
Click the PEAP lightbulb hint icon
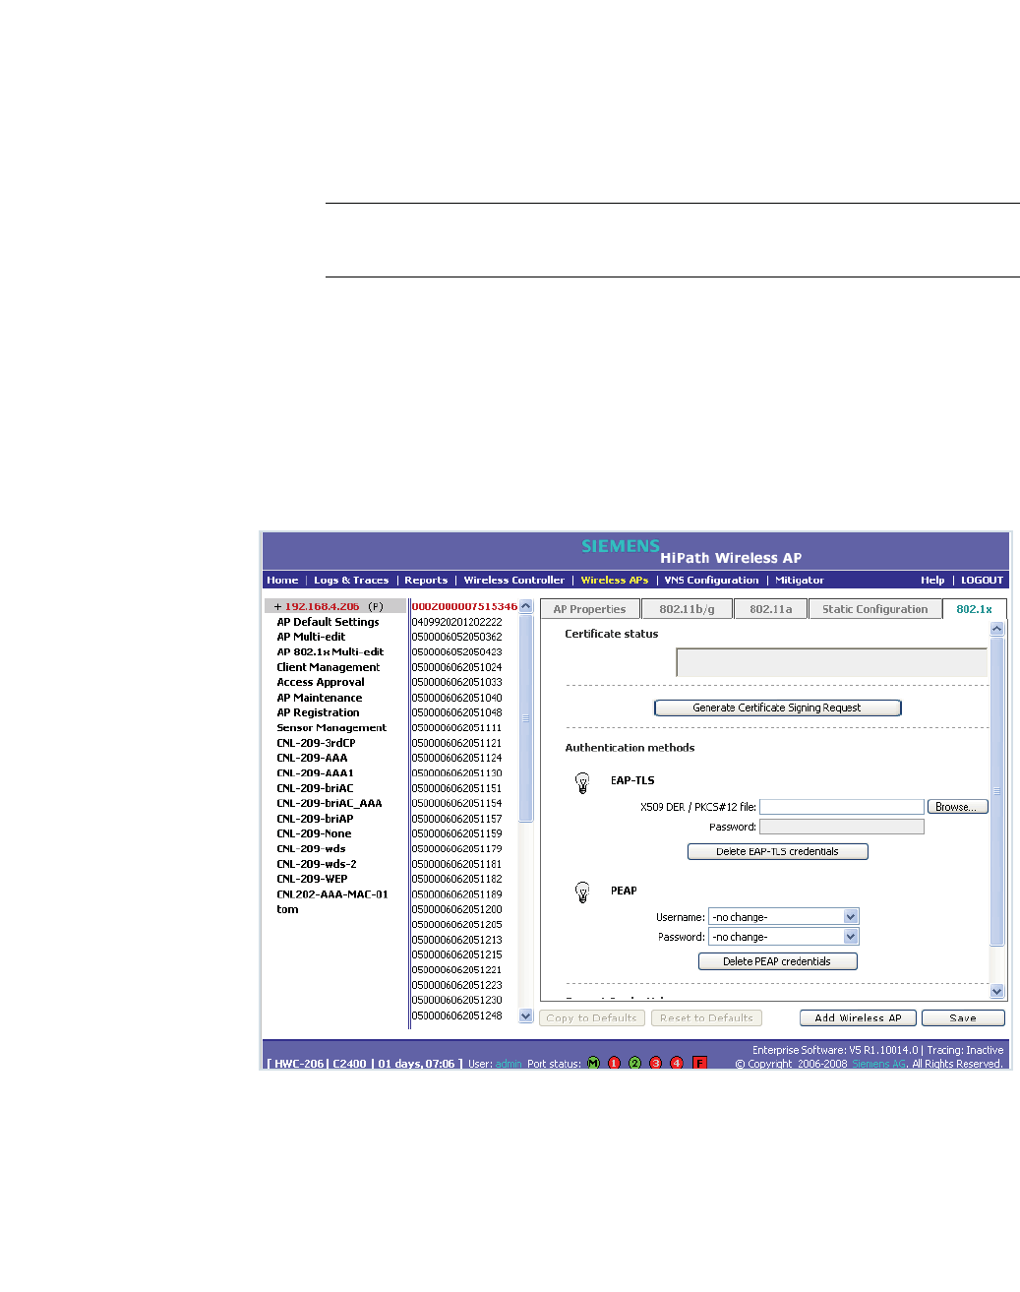coord(582,892)
